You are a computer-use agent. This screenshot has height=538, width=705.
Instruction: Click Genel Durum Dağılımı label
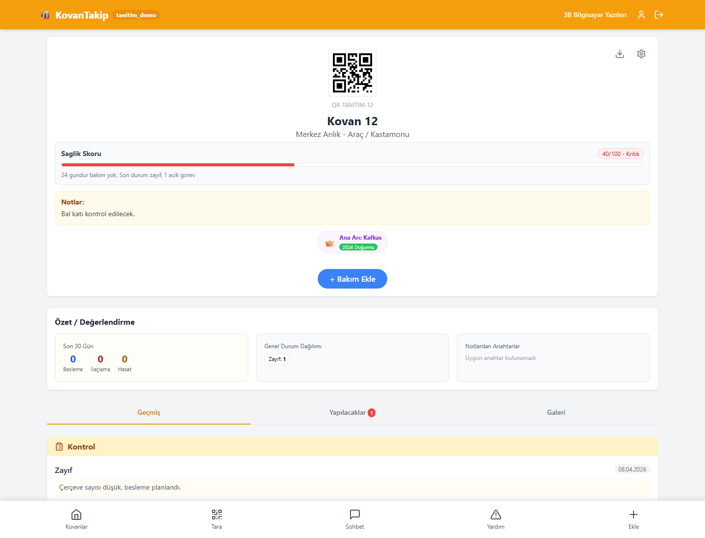pyautogui.click(x=293, y=346)
